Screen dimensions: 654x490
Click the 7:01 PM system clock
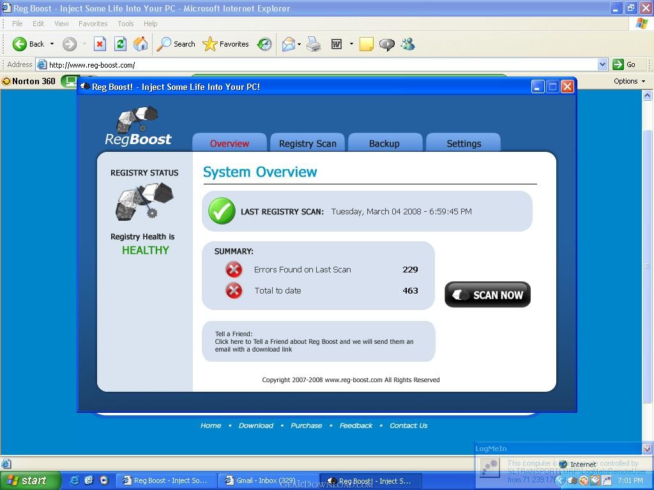click(630, 480)
